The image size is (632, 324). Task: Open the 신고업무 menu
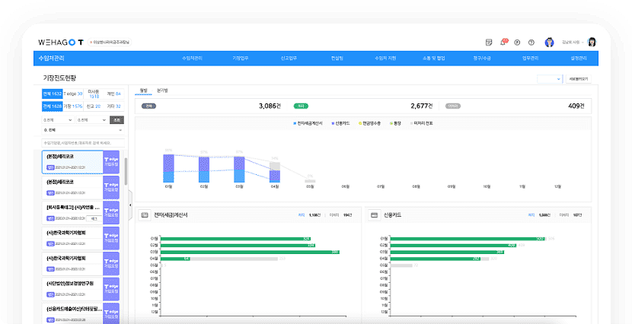point(289,59)
